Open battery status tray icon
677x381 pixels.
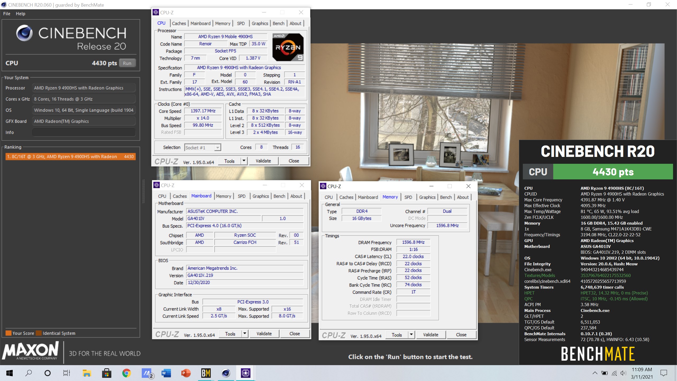(605, 373)
